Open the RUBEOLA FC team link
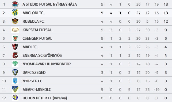 (33, 21)
